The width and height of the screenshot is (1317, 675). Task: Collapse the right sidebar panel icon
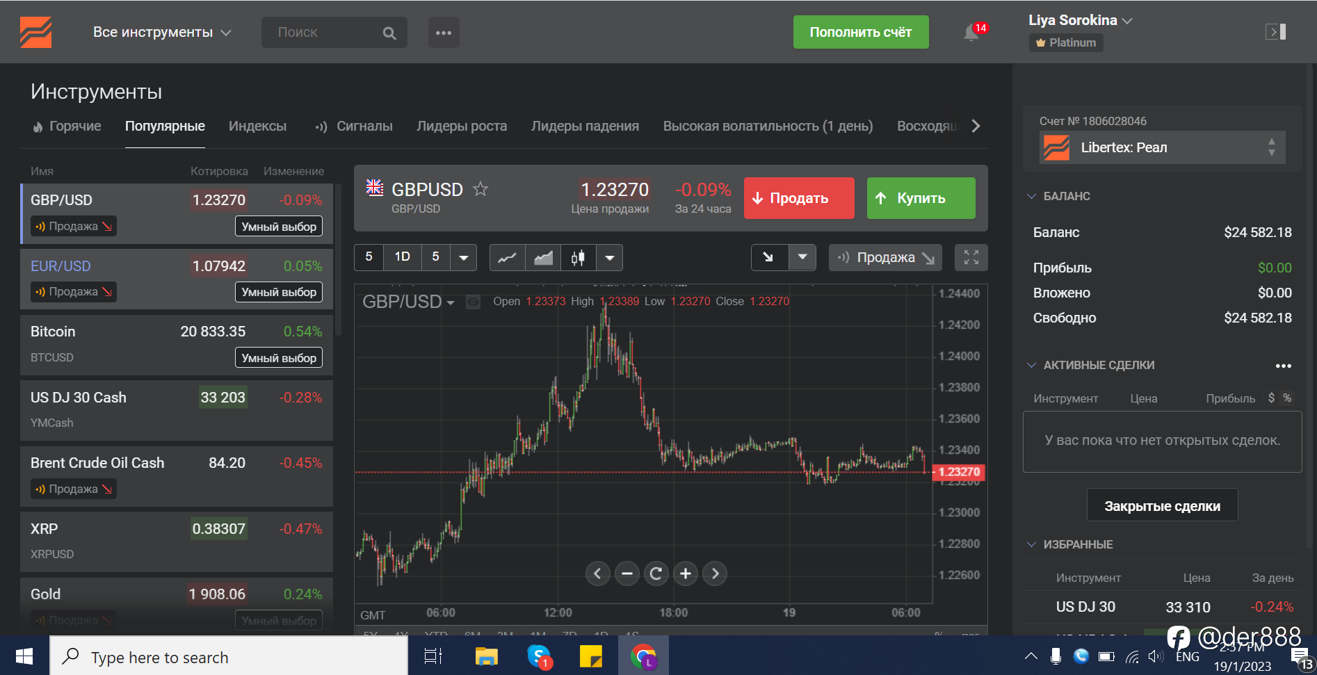(1276, 31)
